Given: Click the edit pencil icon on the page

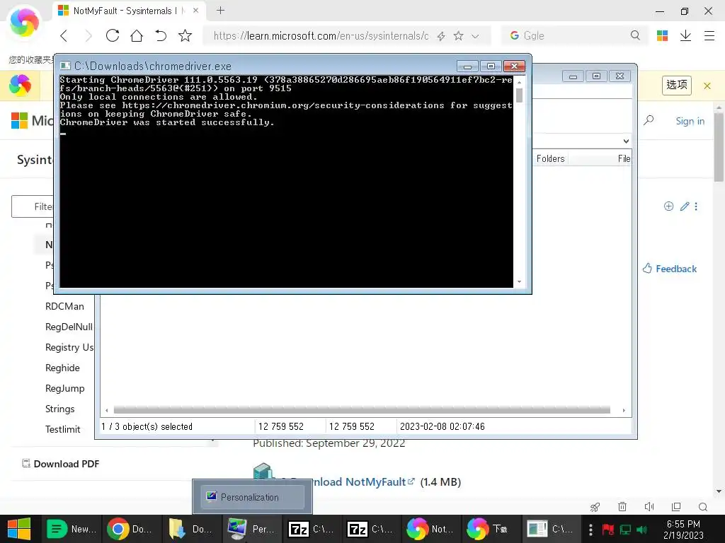Looking at the screenshot, I should [x=685, y=206].
